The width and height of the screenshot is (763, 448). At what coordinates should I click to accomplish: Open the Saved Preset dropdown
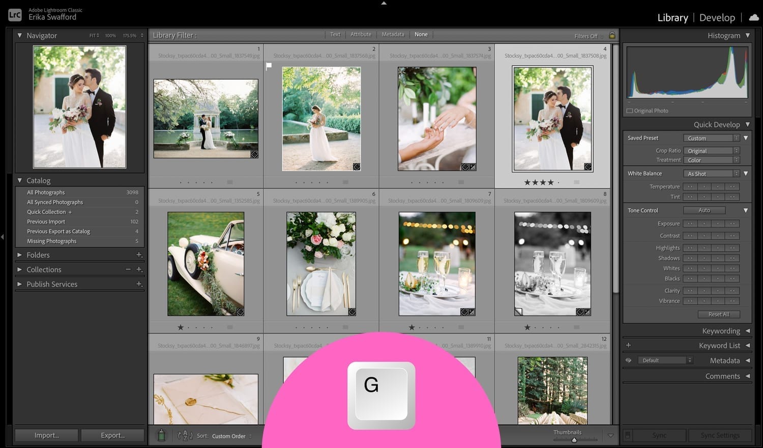pyautogui.click(x=711, y=138)
